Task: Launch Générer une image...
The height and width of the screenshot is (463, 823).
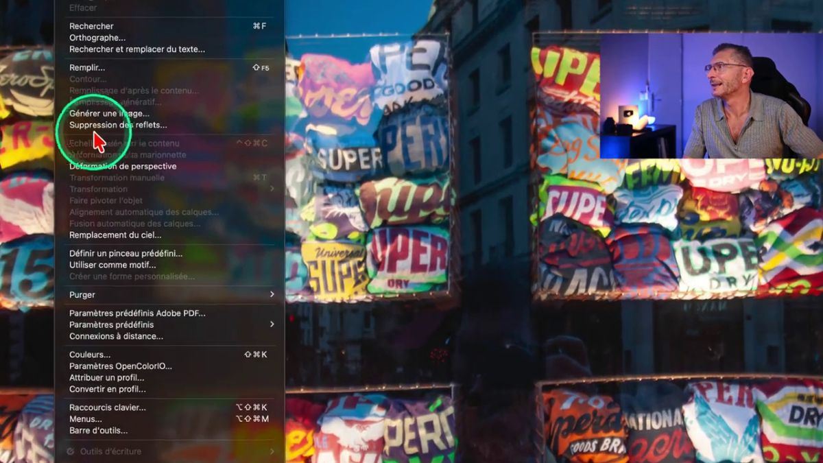Action: click(109, 113)
